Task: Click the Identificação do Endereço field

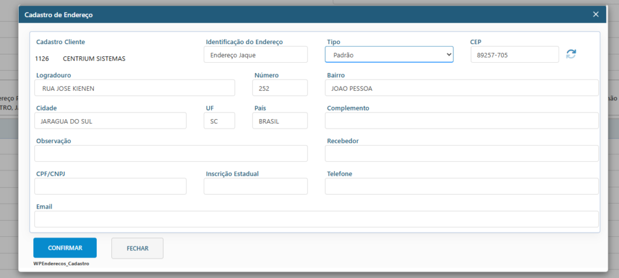Action: (256, 54)
